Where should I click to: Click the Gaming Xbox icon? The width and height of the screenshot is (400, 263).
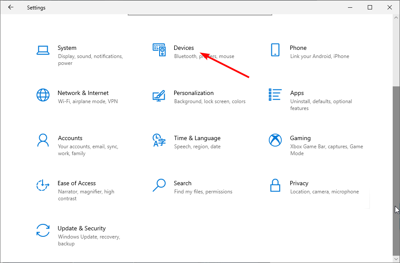275,140
